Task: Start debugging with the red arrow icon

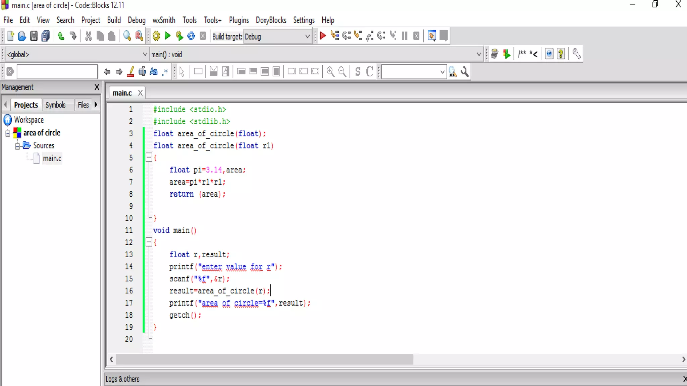Action: (x=323, y=36)
